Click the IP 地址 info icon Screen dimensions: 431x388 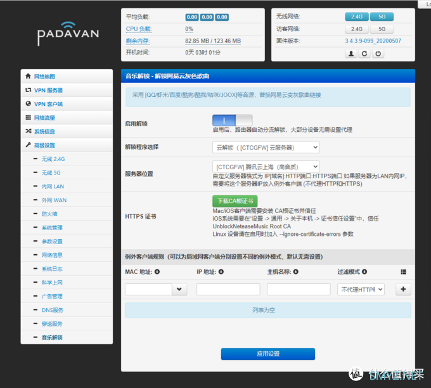point(221,272)
